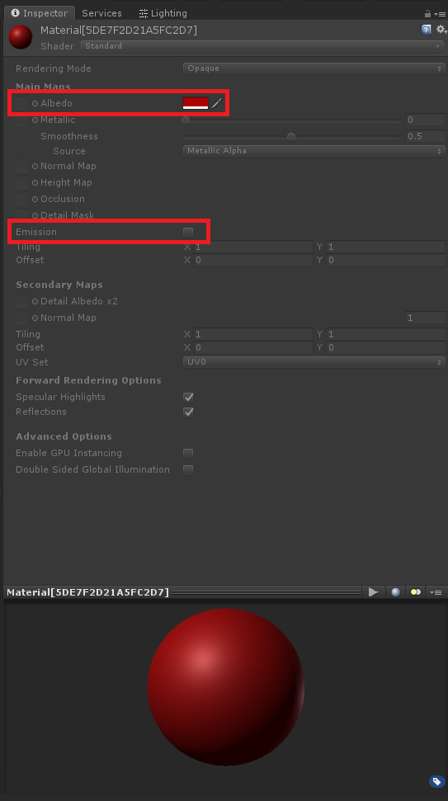
Task: Toggle the Inspector lock icon
Action: pos(427,13)
